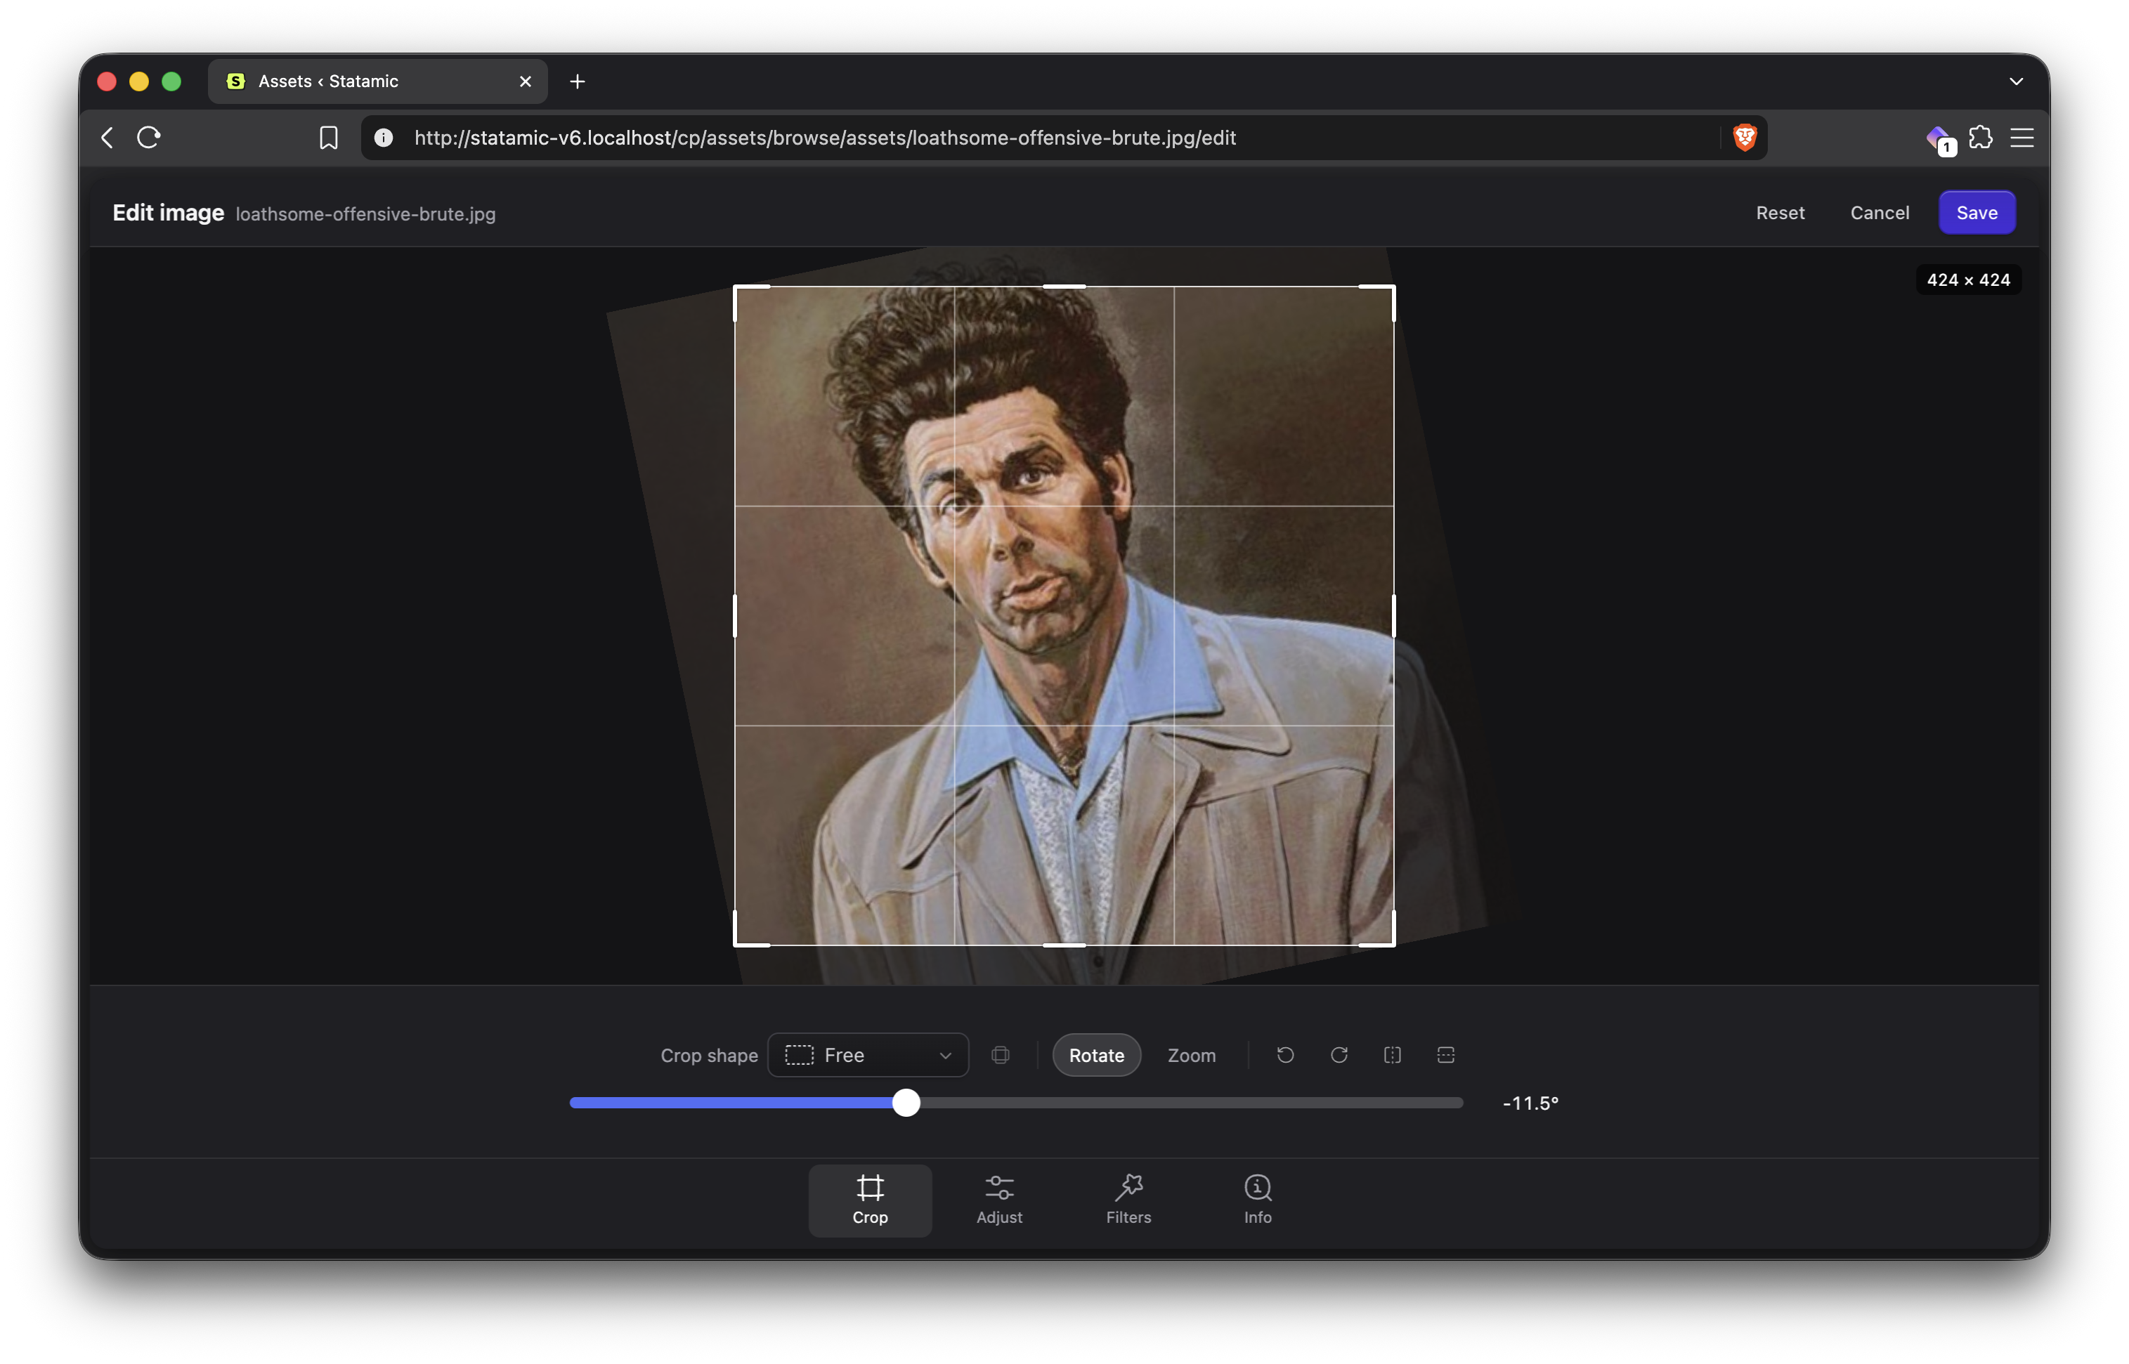Click the right edge crop handle
This screenshot has width=2129, height=1364.
pos(1393,615)
